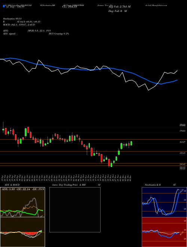
Task: Click the 163.27 price axis label
Action: point(183,142)
